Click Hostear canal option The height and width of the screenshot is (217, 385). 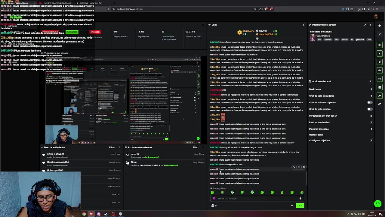(x=316, y=135)
